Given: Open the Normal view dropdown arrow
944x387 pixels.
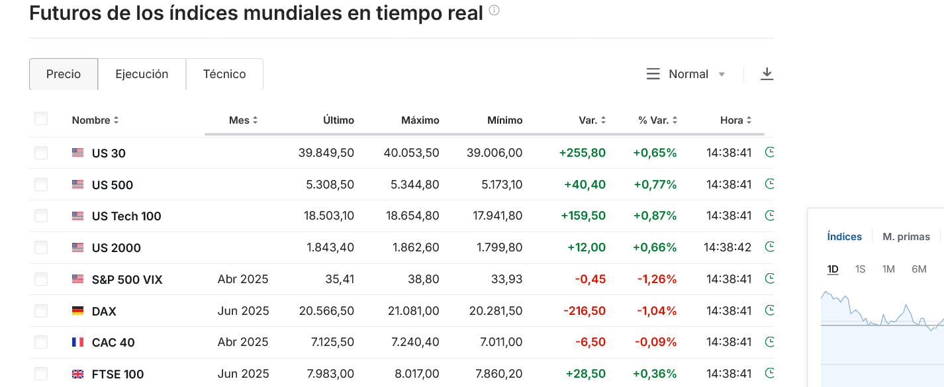Looking at the screenshot, I should (x=722, y=75).
